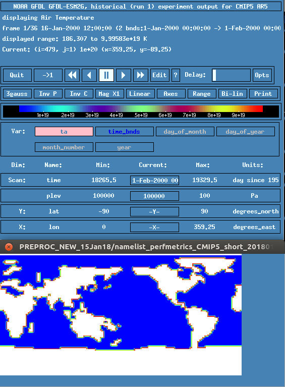Toggle the Axes button
The height and width of the screenshot is (387, 285).
[x=171, y=94]
